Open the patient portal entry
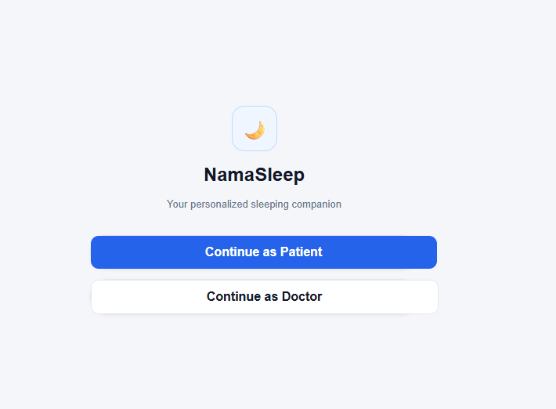The height and width of the screenshot is (409, 556). 263,252
